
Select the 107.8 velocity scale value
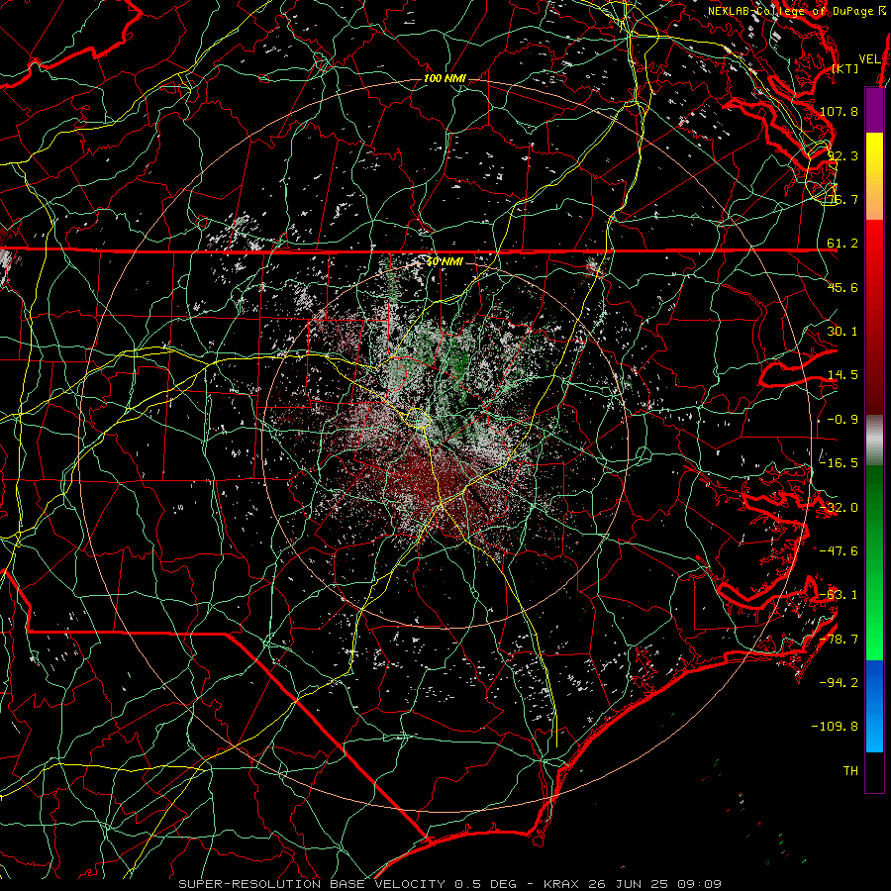coord(839,111)
